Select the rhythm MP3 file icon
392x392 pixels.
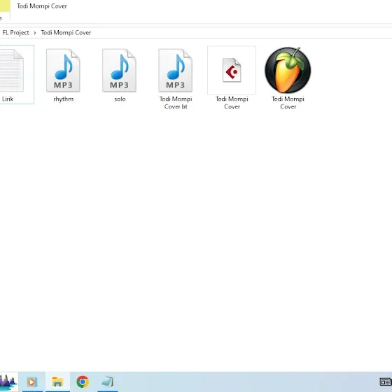point(63,71)
